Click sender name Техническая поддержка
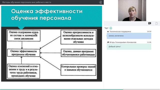160x90 pixels. [x=120, y=31]
